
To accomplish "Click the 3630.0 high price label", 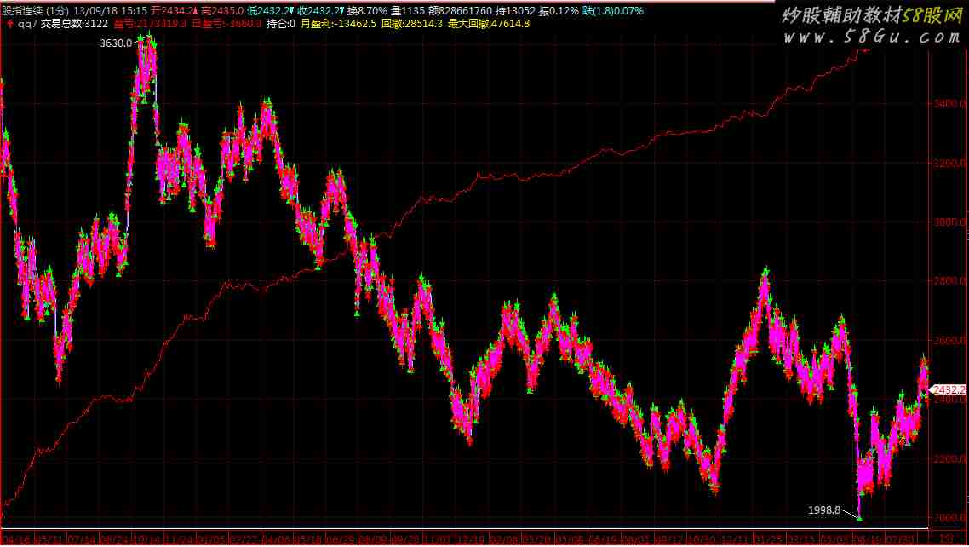I will pyautogui.click(x=116, y=43).
